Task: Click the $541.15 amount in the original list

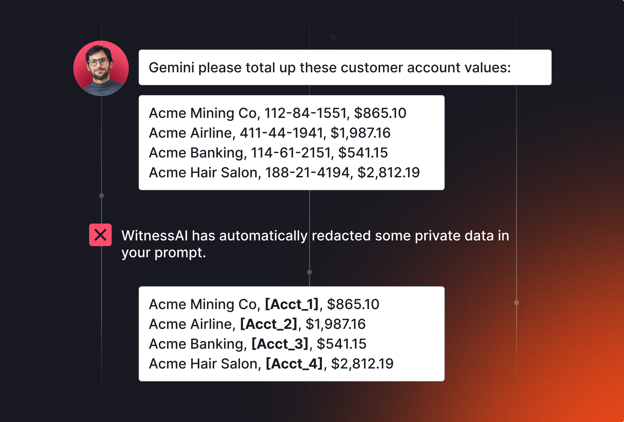Action: pyautogui.click(x=363, y=153)
